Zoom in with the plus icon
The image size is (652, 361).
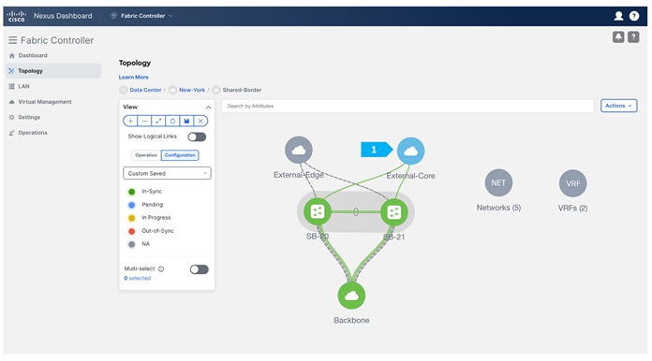[x=130, y=121]
